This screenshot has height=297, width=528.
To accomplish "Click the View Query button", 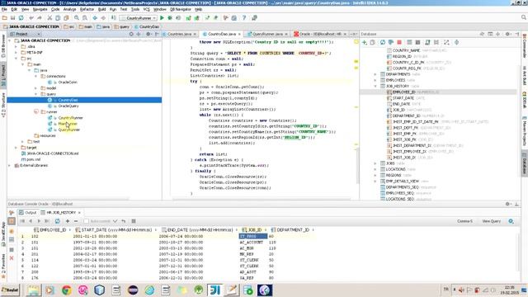I will [x=492, y=221].
